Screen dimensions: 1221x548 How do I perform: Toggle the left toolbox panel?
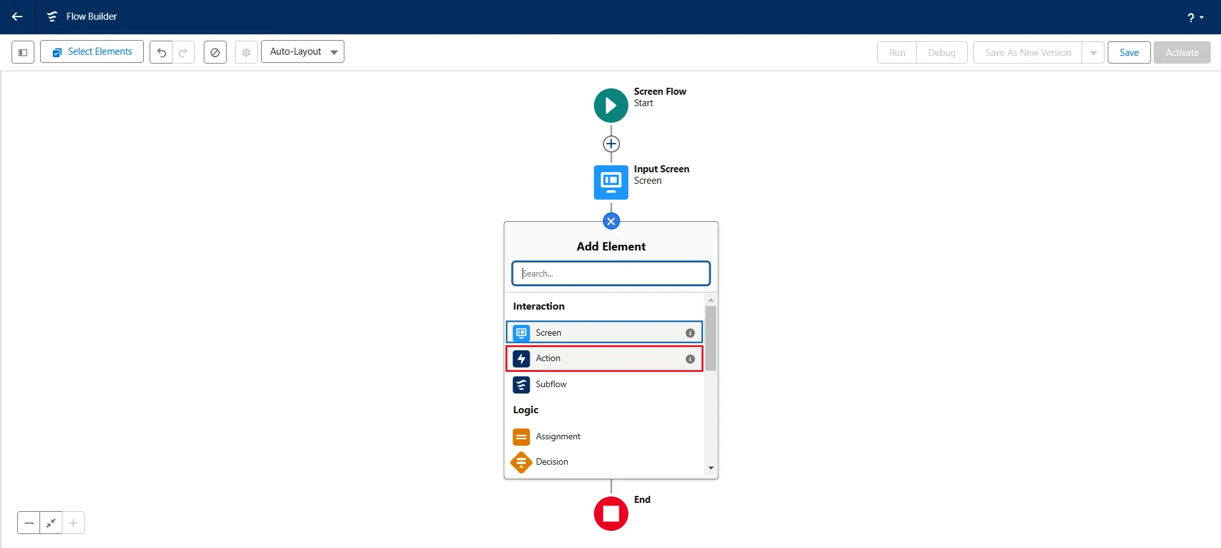[x=23, y=52]
